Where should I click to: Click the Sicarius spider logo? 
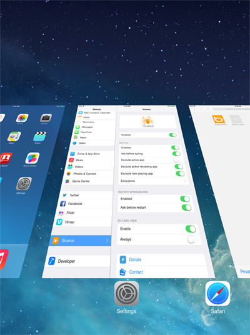point(147,121)
